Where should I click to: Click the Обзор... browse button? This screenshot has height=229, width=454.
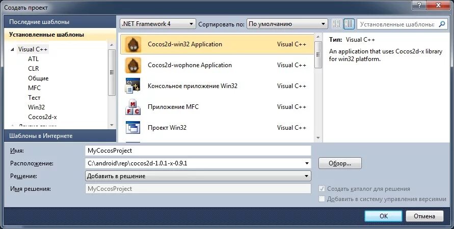[x=340, y=163]
